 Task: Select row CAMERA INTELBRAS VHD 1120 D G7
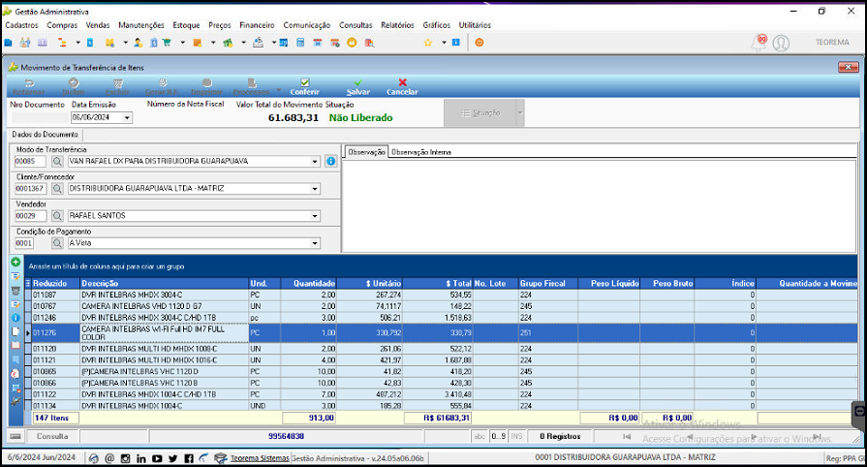point(440,306)
